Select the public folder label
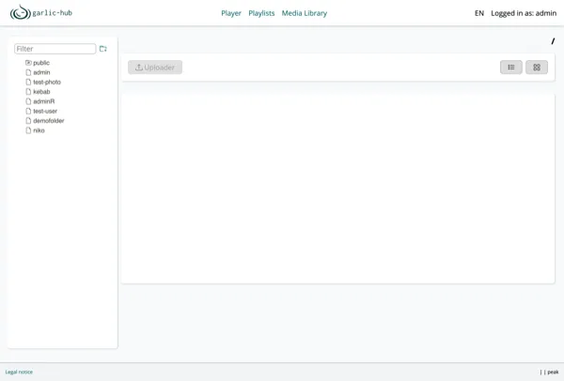Image resolution: width=564 pixels, height=381 pixels. pyautogui.click(x=41, y=63)
